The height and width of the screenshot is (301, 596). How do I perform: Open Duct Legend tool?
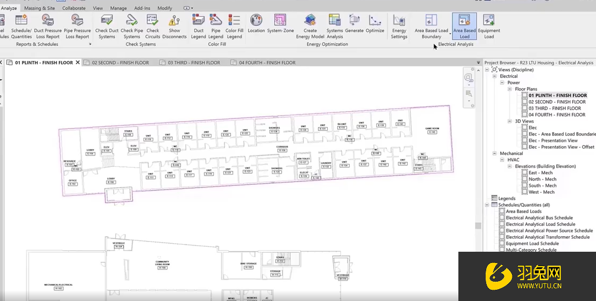point(199,26)
